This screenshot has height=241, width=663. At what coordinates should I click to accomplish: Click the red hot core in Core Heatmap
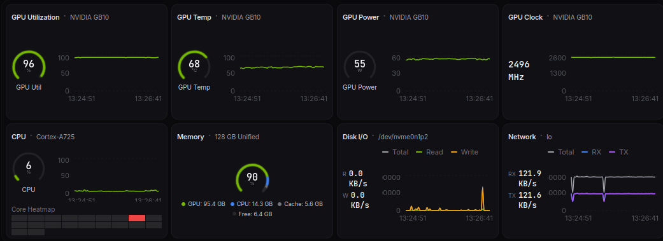coord(137,218)
